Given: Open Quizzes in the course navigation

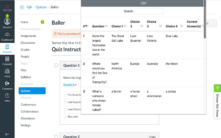Looking at the screenshot, I should (x=32, y=91).
